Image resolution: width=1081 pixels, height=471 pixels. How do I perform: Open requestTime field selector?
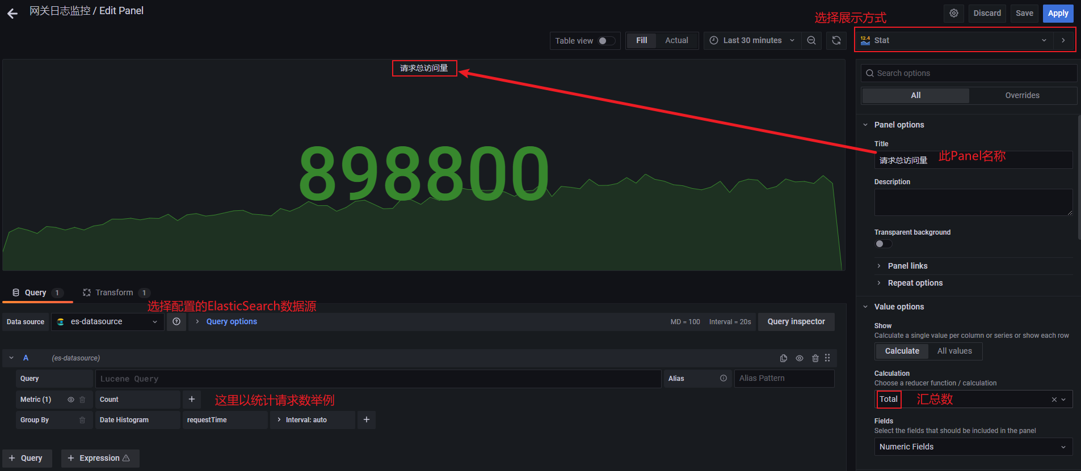coord(225,420)
